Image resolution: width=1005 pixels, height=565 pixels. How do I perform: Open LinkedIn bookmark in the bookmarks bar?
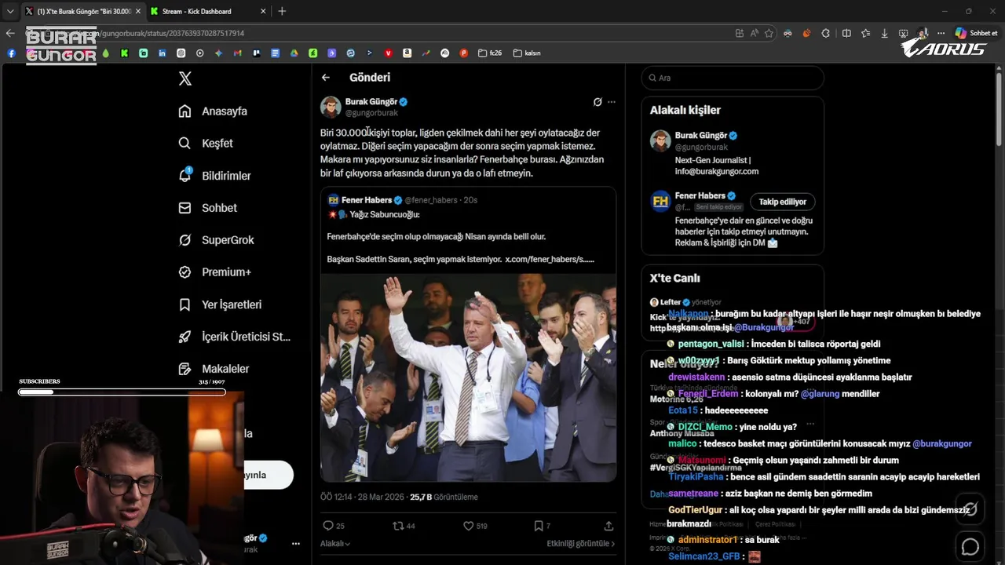(x=162, y=53)
